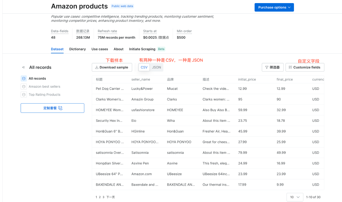Image resolution: width=342 pixels, height=202 pixels.
Task: Open the Purchase options dropdown
Action: tap(274, 7)
